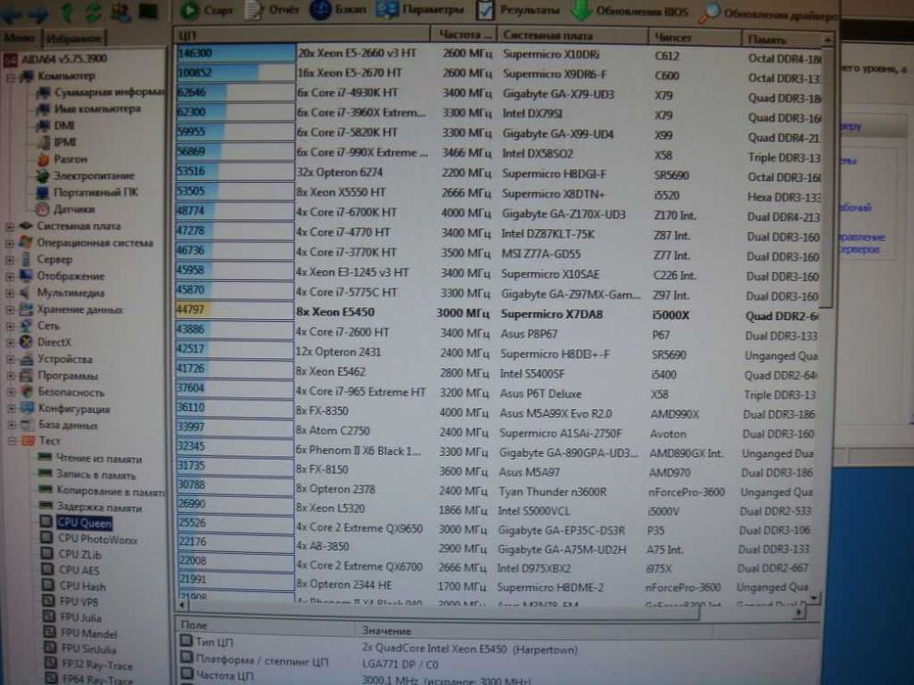914x685 pixels.
Task: Click the 8x Xeon E5450 result row
Action: tap(497, 314)
